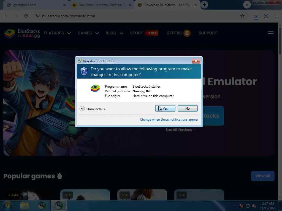
Task: Open Change when these notifications appear link
Action: tap(169, 120)
